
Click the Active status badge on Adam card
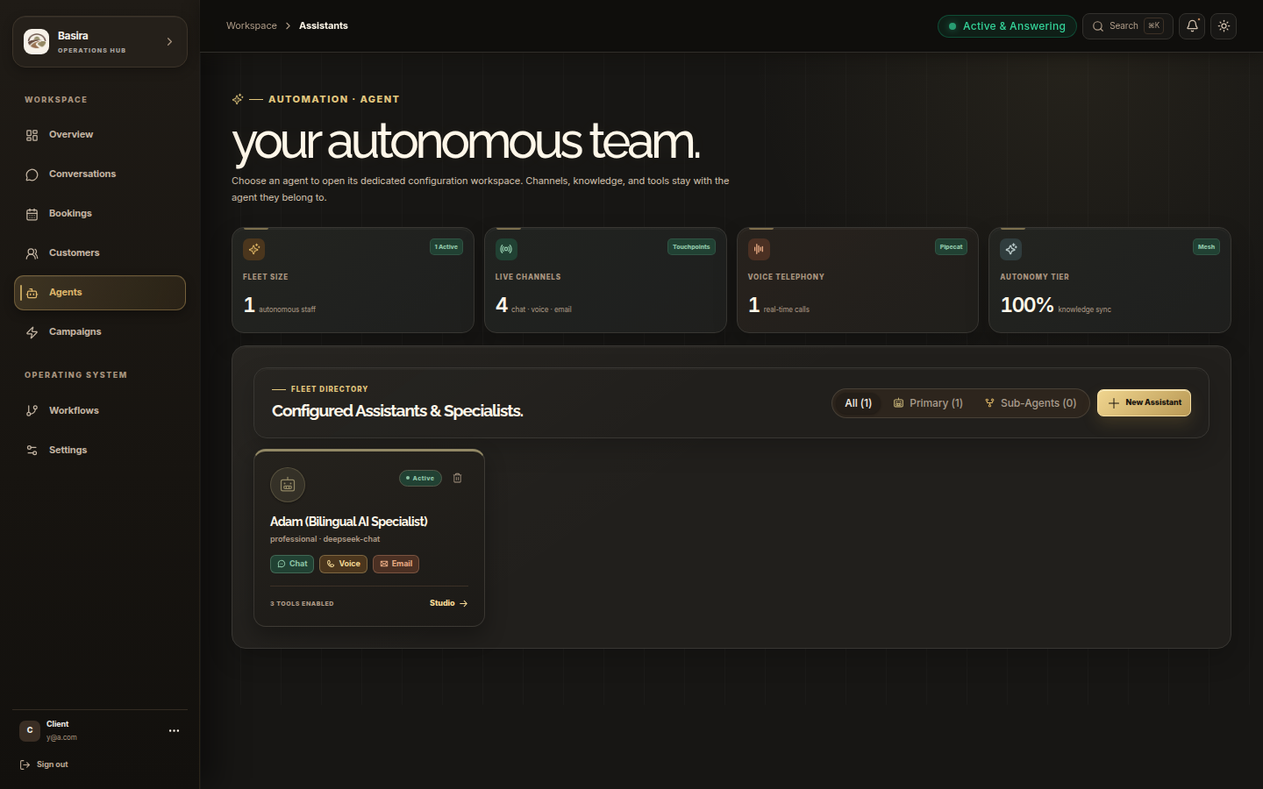click(420, 479)
